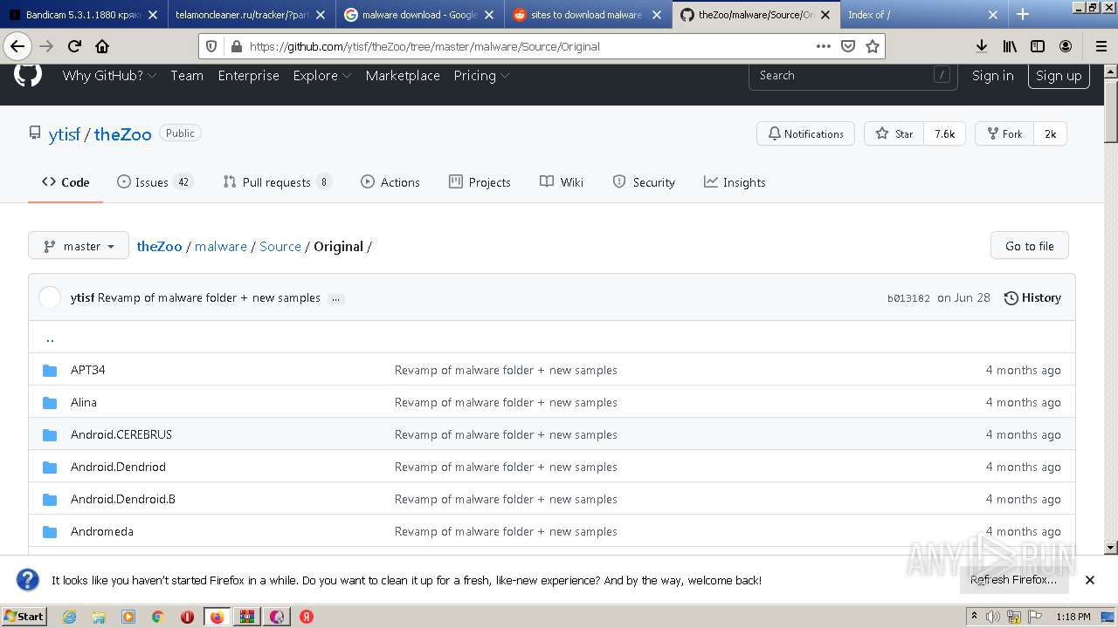1118x628 pixels.
Task: Save page to Pocket
Action: (x=848, y=46)
